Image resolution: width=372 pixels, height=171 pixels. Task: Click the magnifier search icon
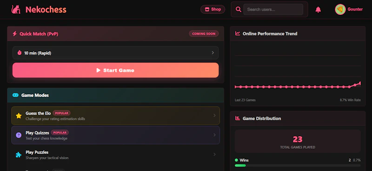pyautogui.click(x=238, y=9)
